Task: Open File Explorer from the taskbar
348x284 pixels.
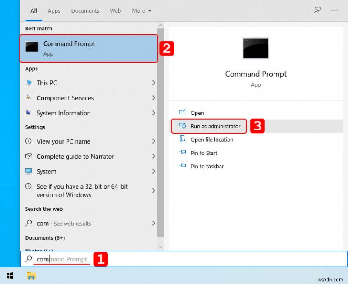Action: 30,275
